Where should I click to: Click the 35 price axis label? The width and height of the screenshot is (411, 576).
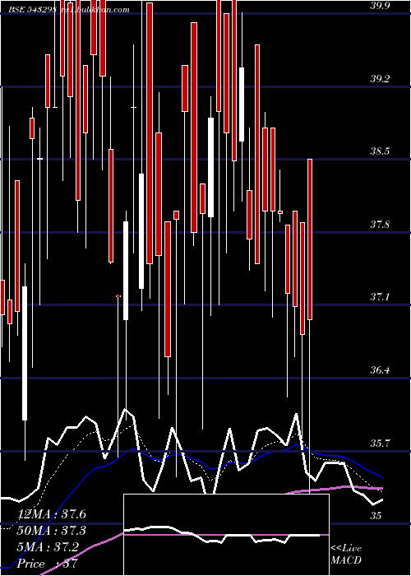click(x=376, y=515)
